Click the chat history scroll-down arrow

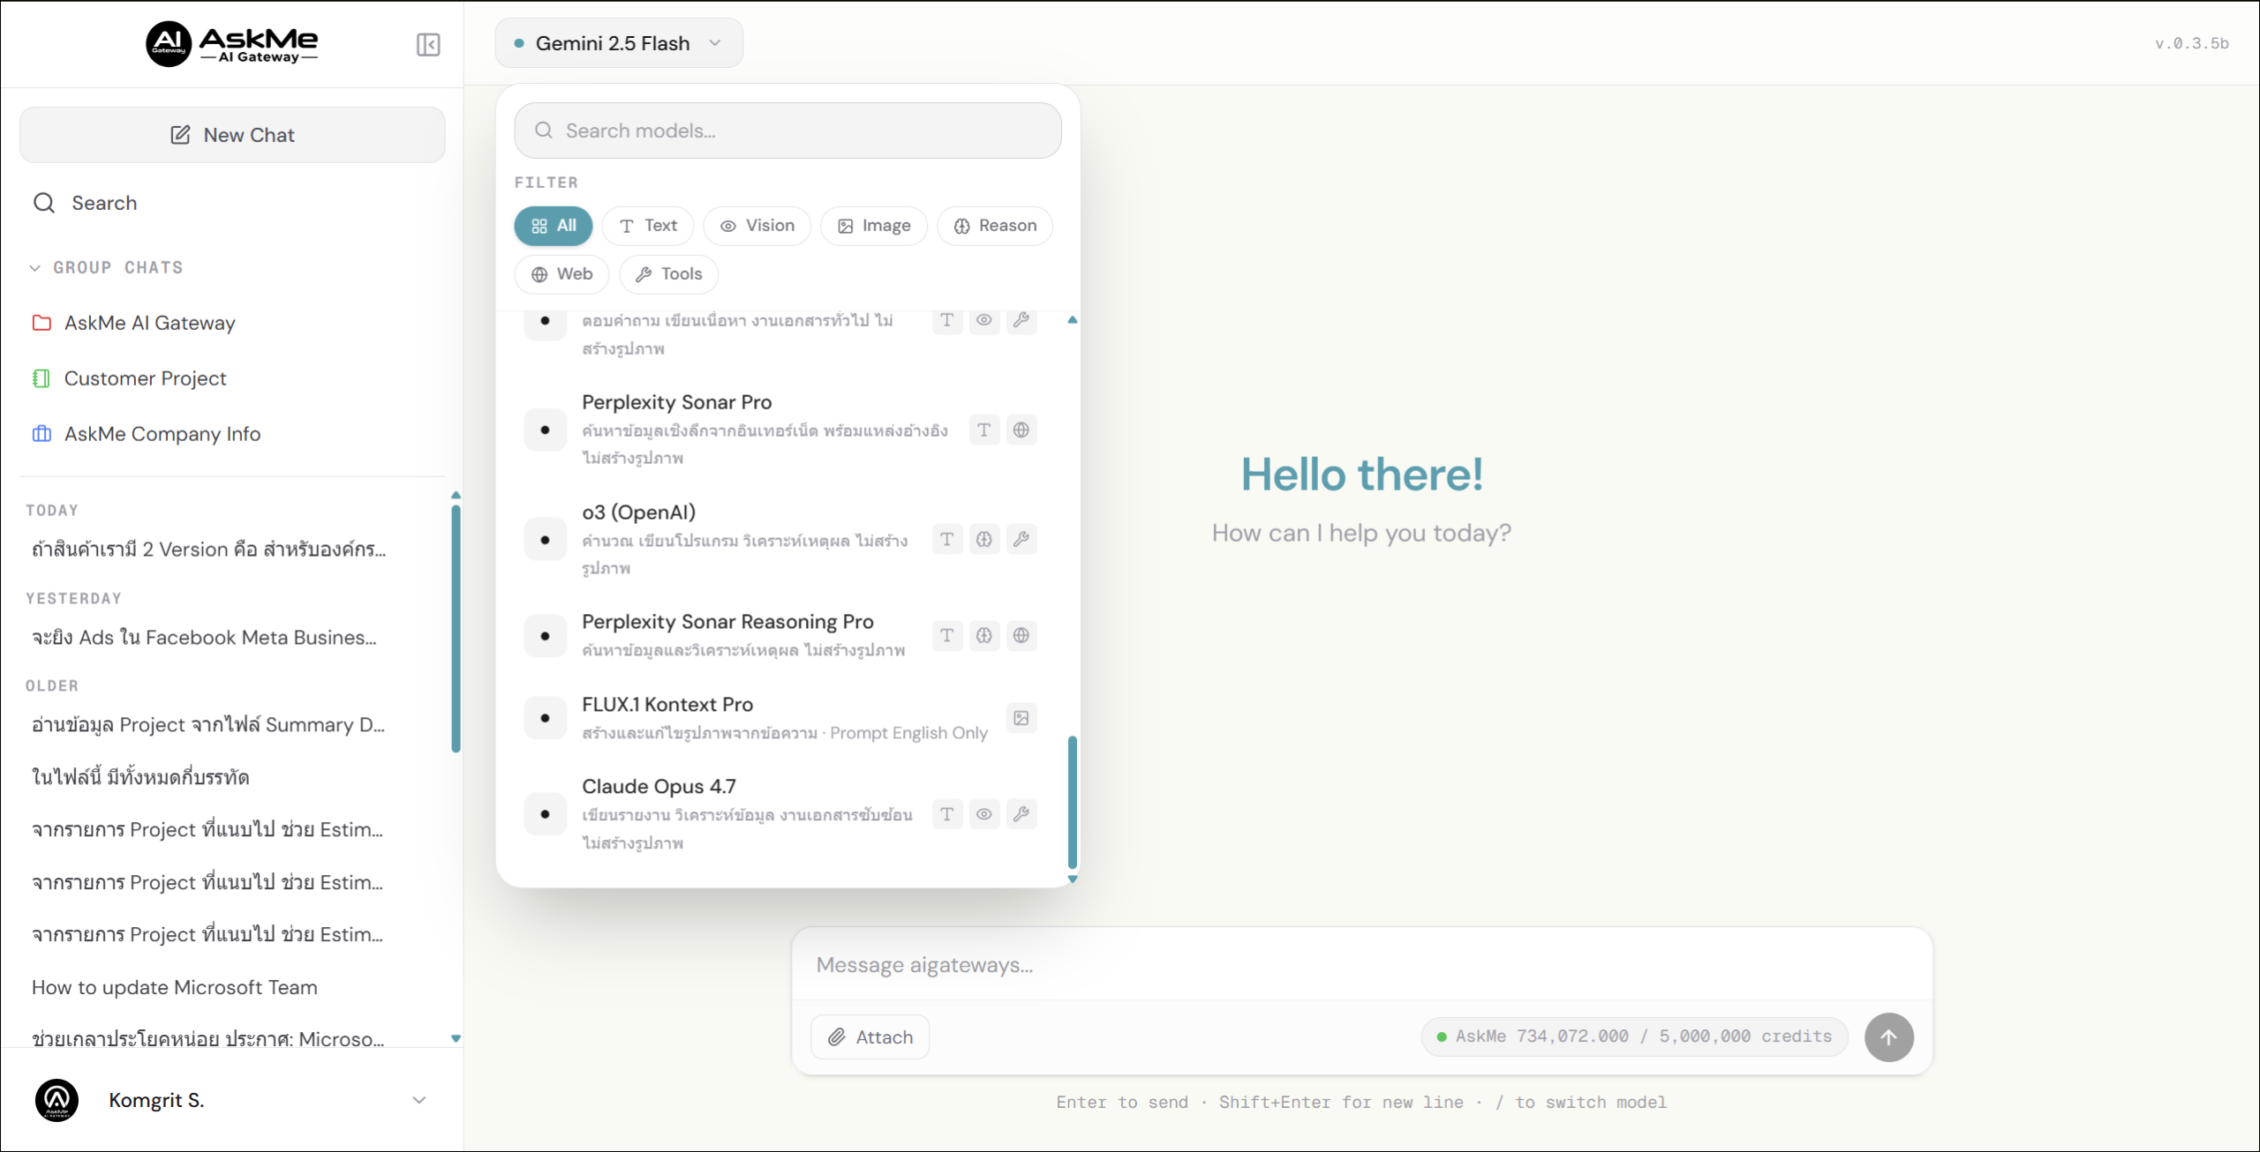(456, 1039)
